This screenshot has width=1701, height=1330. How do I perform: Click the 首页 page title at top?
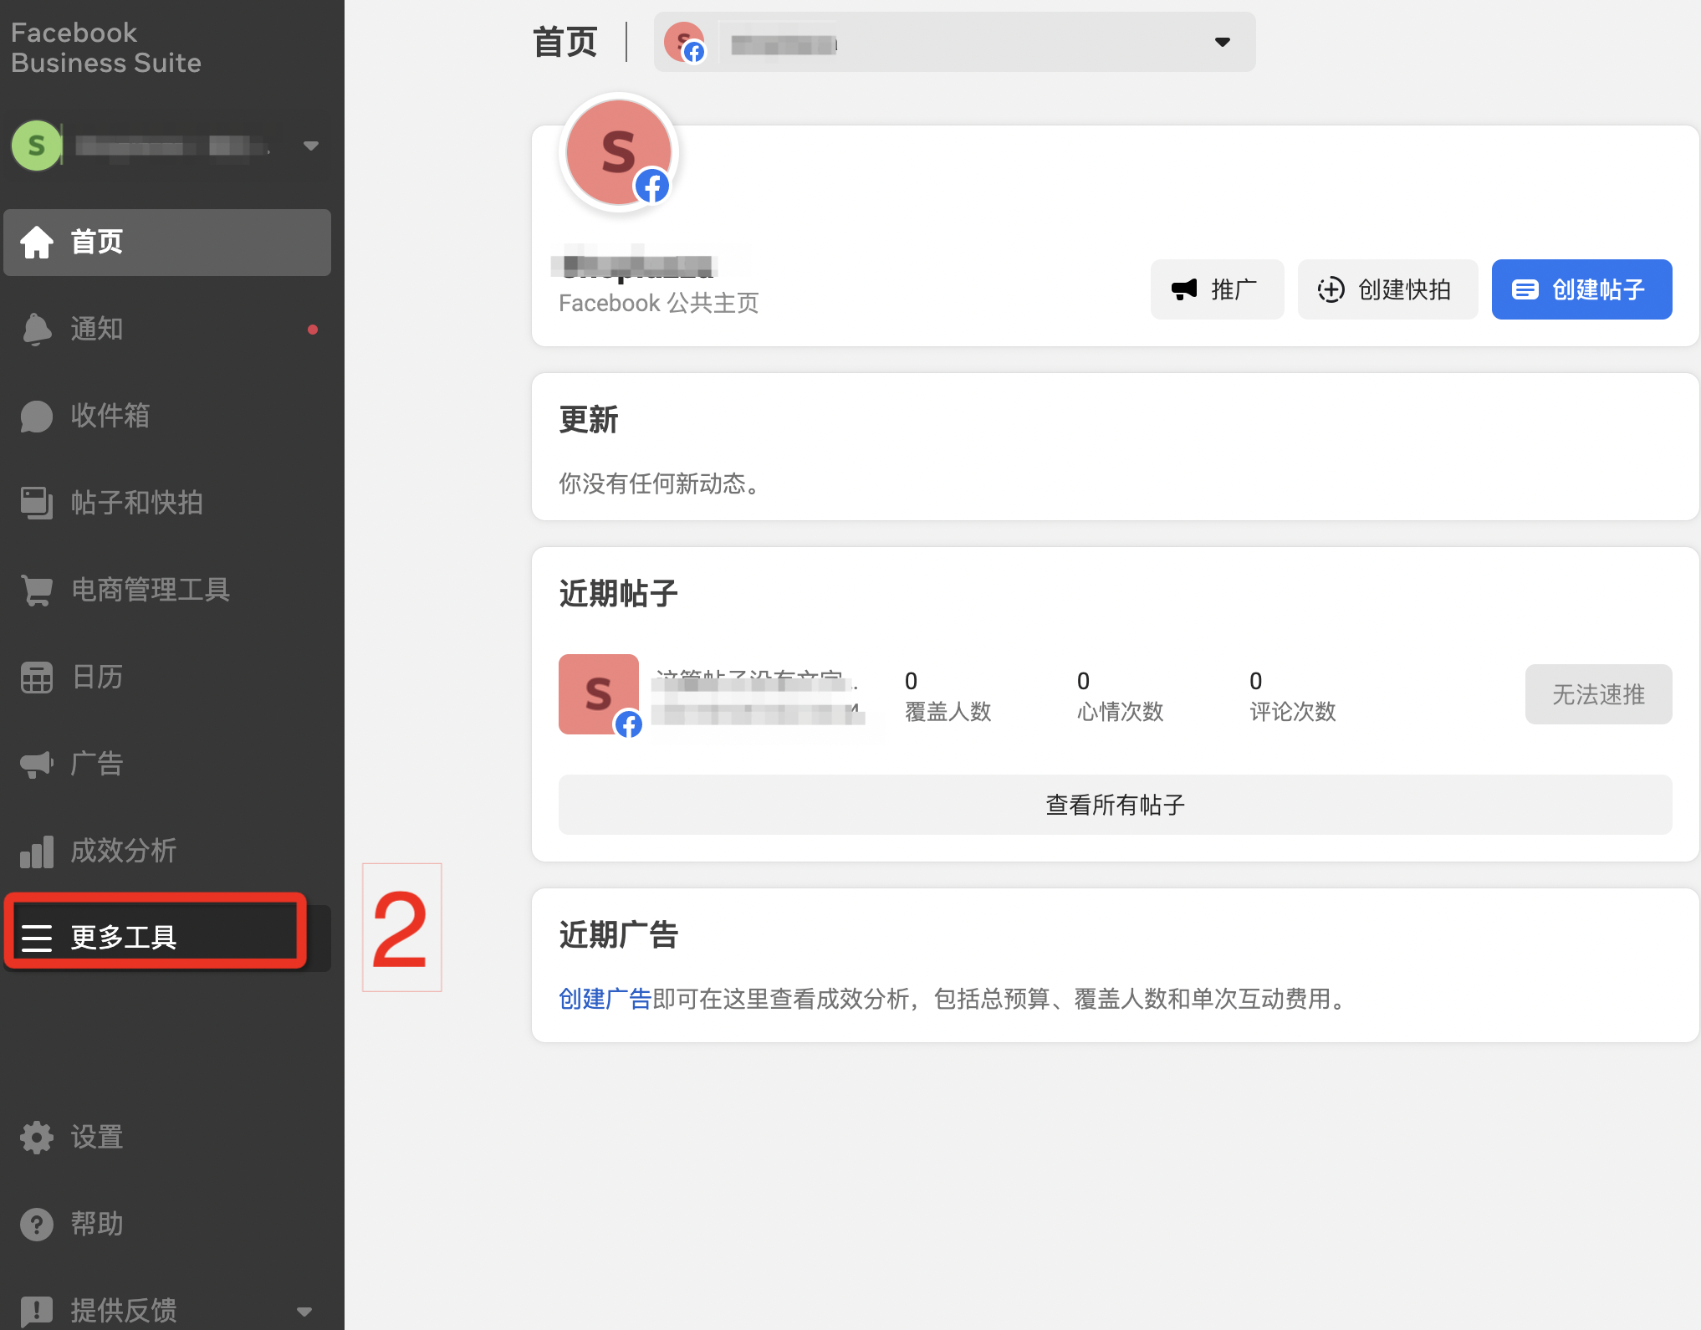point(565,42)
